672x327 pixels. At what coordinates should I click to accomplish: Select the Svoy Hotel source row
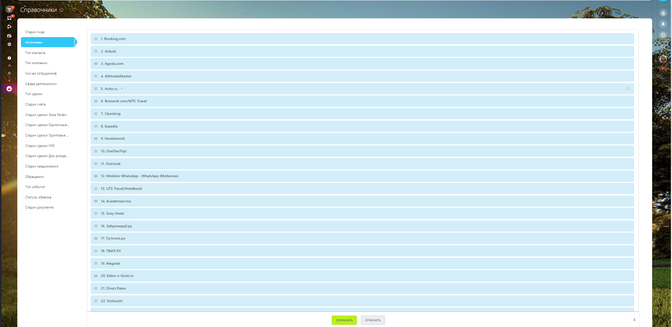point(362,214)
